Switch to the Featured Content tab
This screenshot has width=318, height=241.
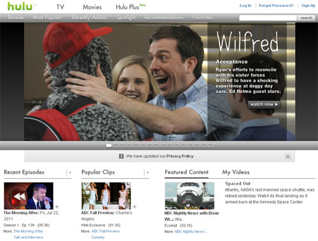pos(186,172)
